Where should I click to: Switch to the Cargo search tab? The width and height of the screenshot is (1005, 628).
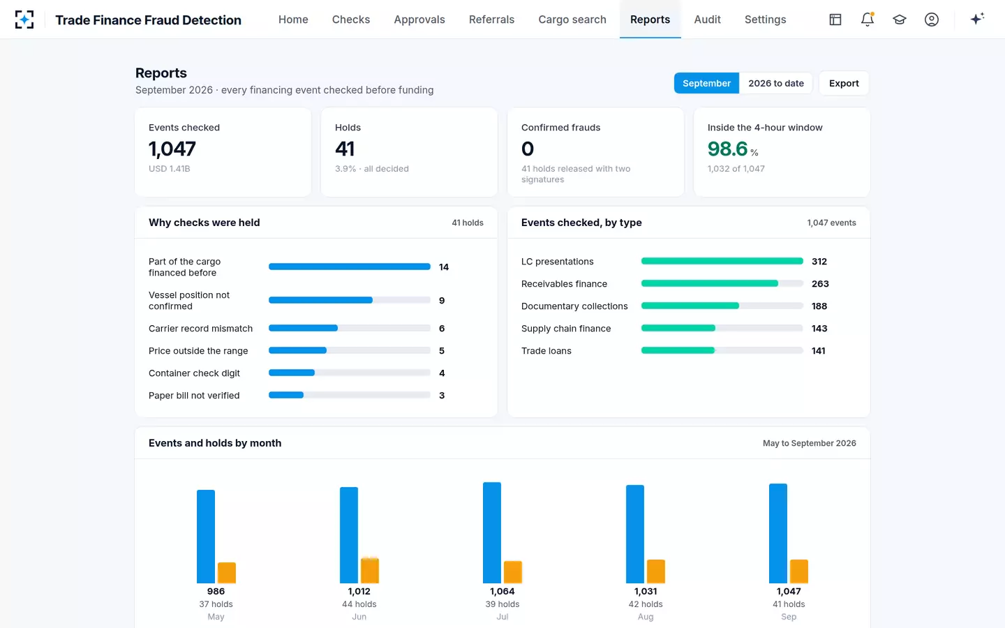point(572,20)
